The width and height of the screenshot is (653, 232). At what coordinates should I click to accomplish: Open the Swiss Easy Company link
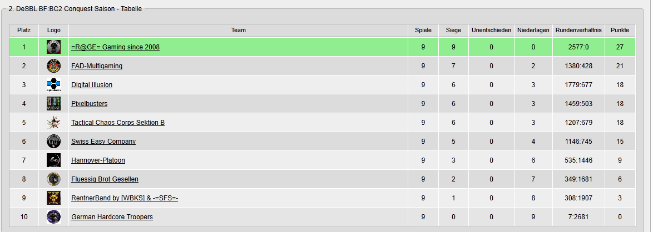pos(103,142)
